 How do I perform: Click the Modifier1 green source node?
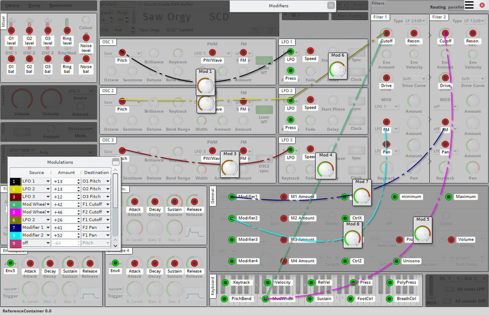(x=232, y=196)
